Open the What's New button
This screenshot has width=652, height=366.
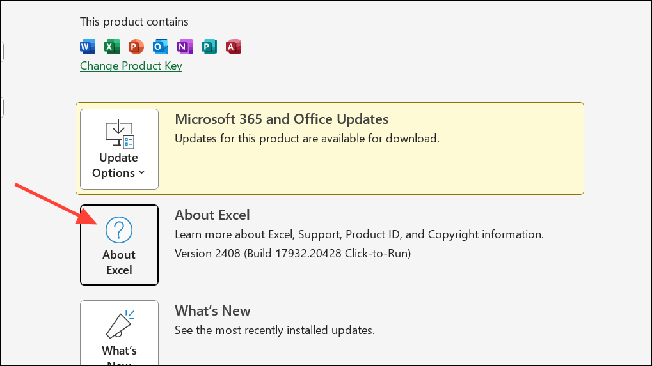pyautogui.click(x=120, y=333)
